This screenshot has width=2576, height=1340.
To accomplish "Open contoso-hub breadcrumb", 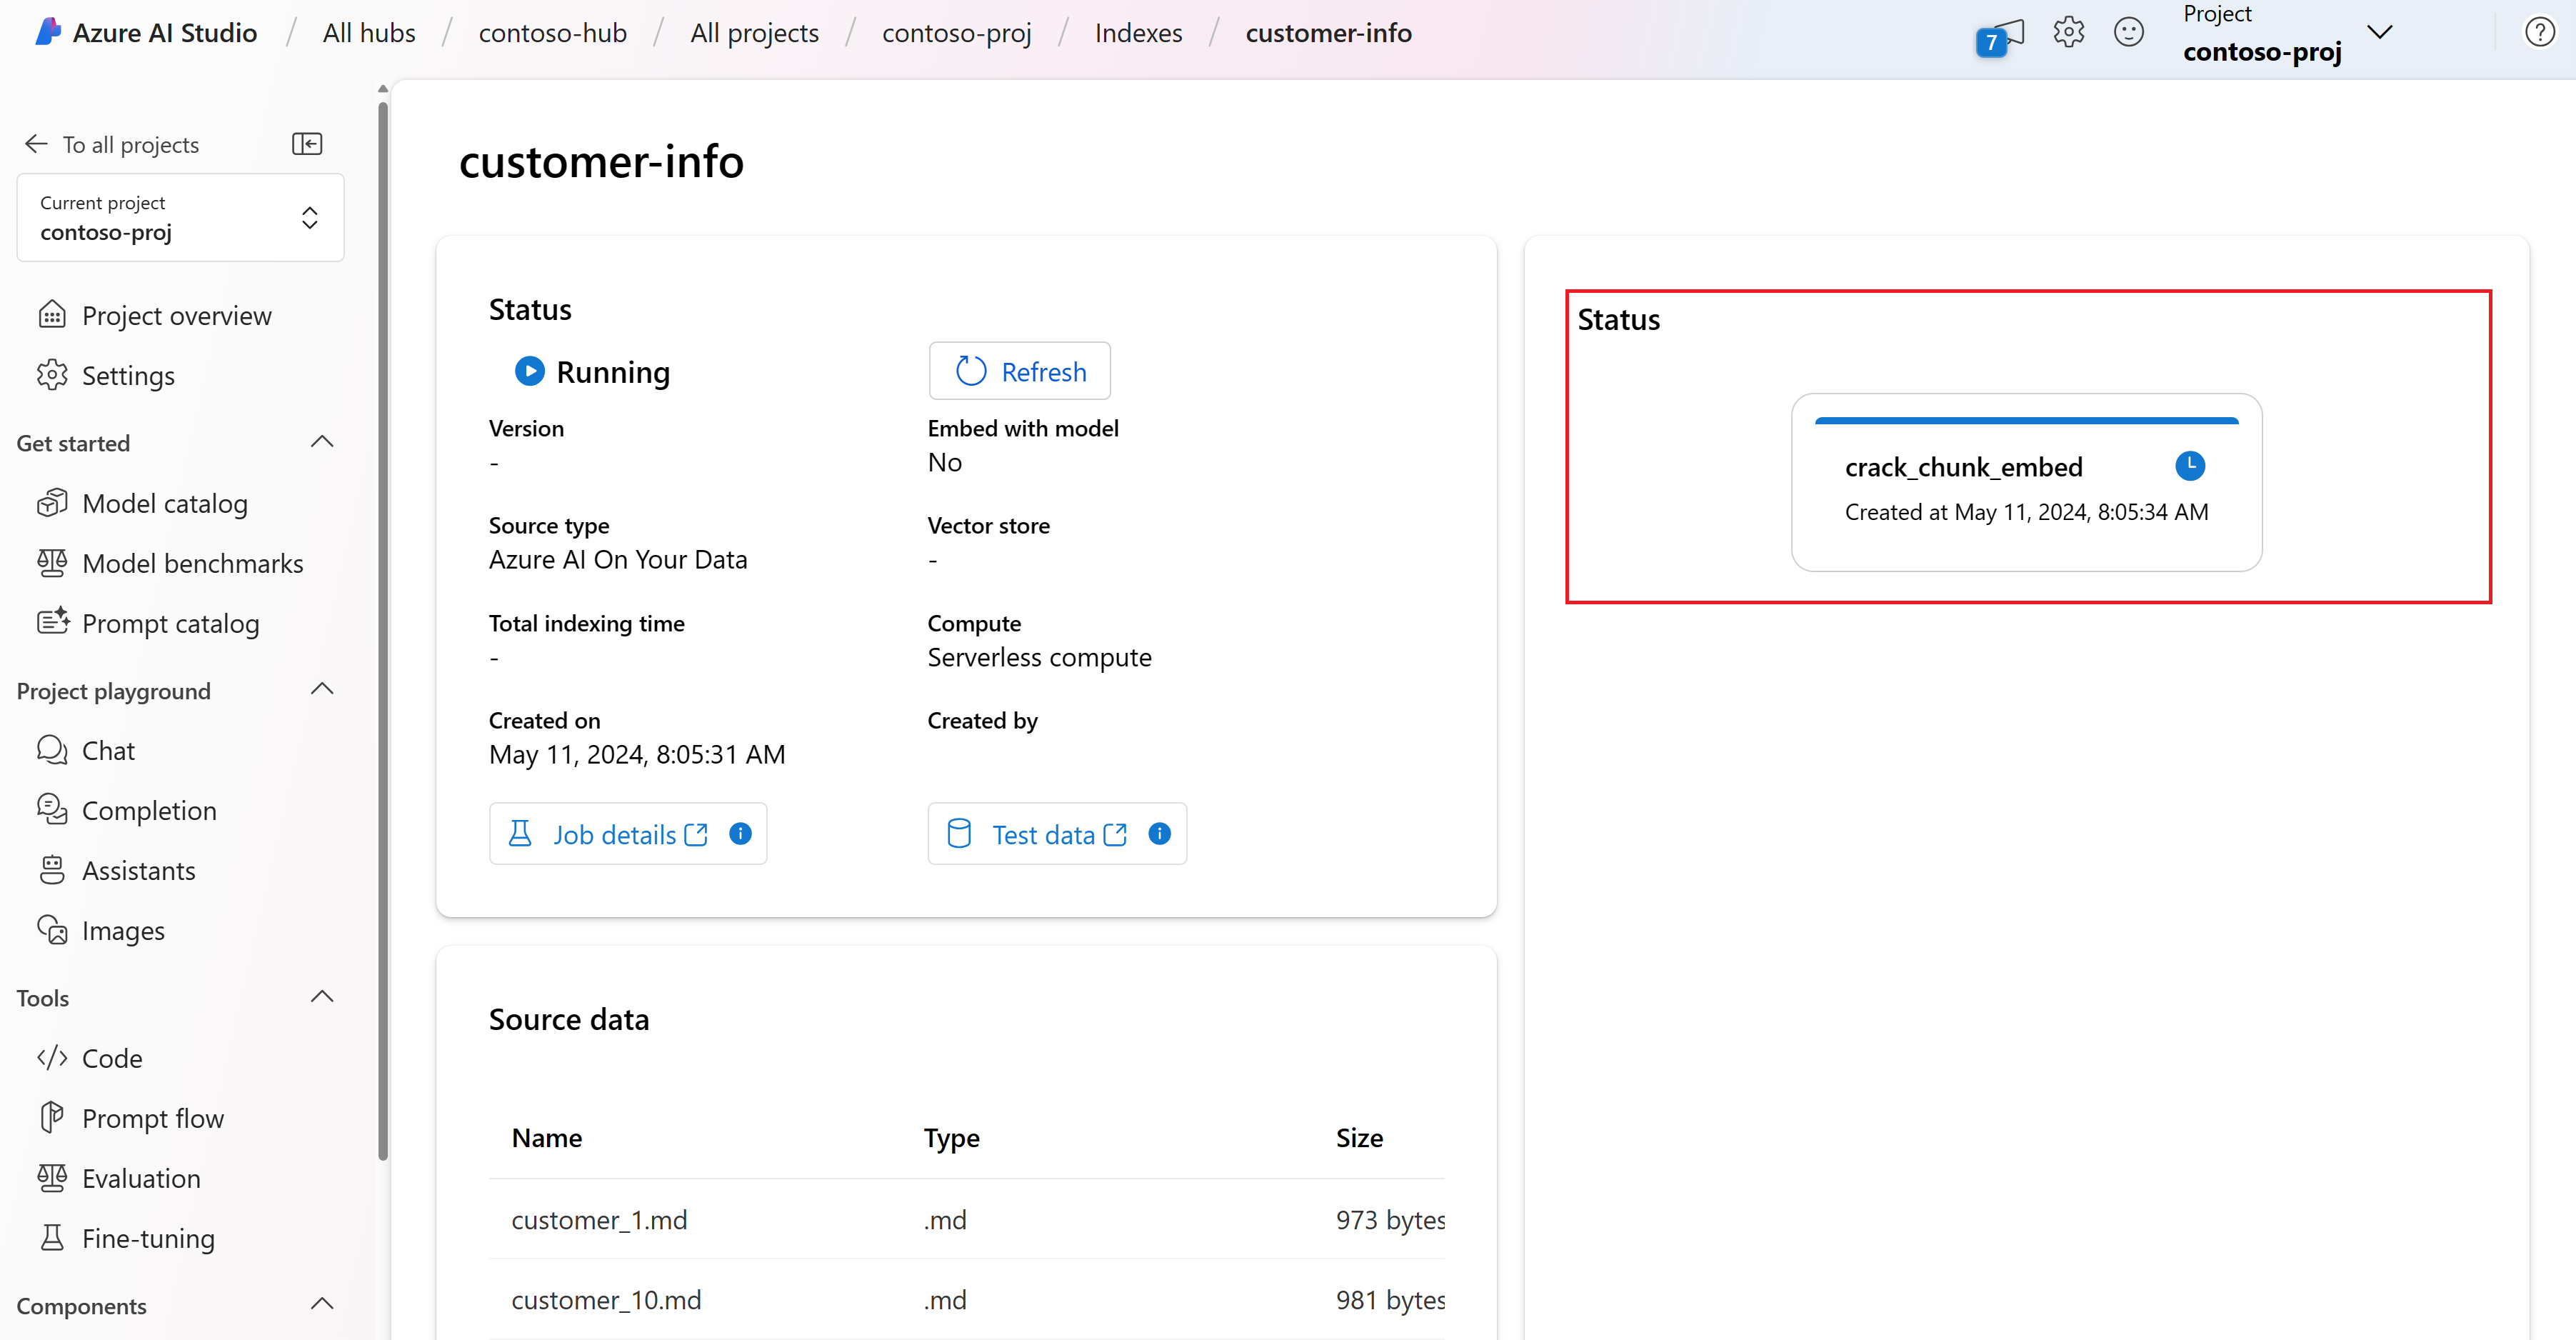I will (x=552, y=33).
